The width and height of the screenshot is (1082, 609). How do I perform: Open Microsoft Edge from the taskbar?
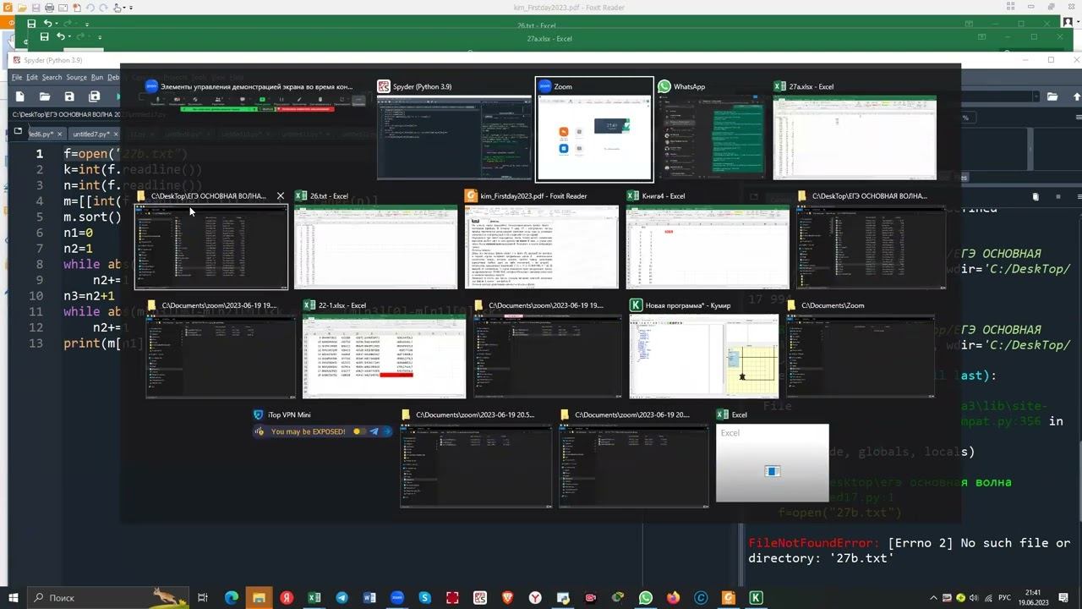231,598
